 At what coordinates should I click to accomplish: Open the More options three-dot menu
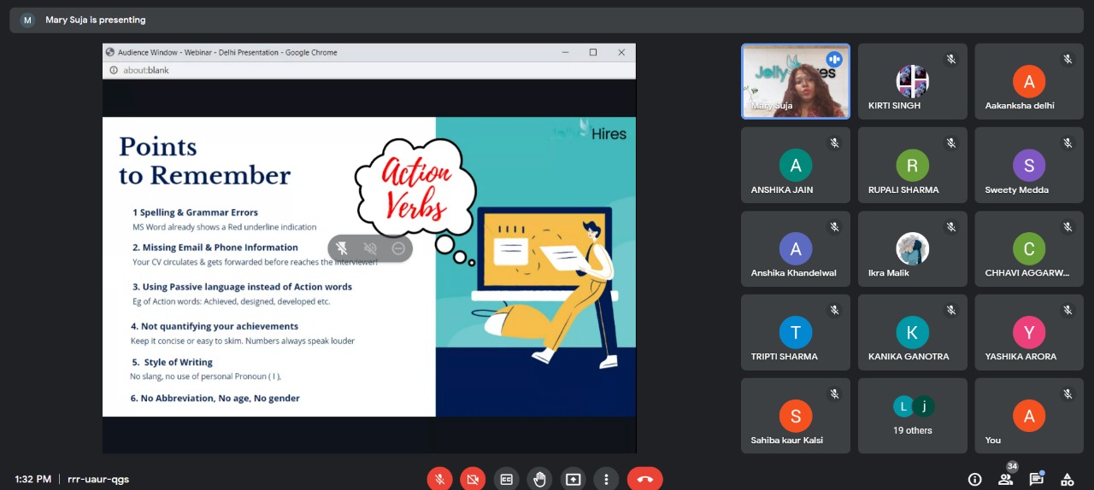(x=606, y=479)
